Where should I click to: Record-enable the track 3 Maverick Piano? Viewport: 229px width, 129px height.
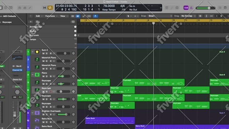[x=51, y=69]
